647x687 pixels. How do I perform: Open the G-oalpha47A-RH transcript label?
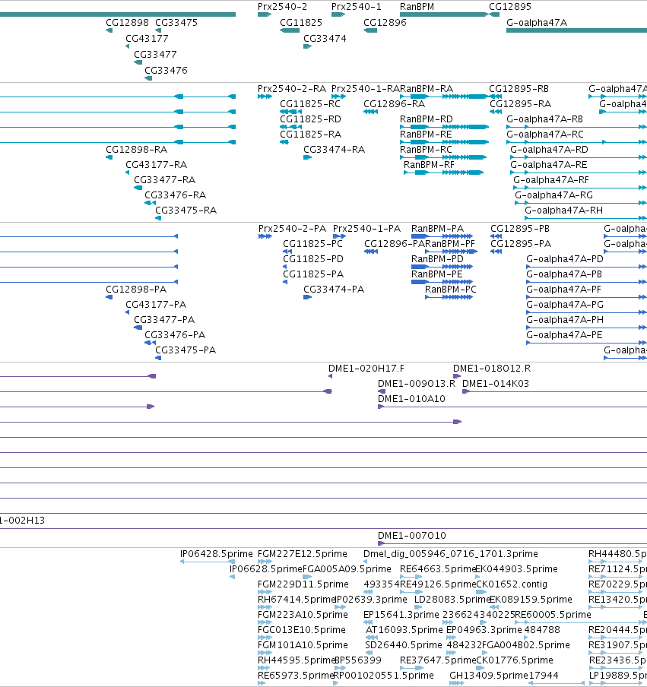coord(563,211)
